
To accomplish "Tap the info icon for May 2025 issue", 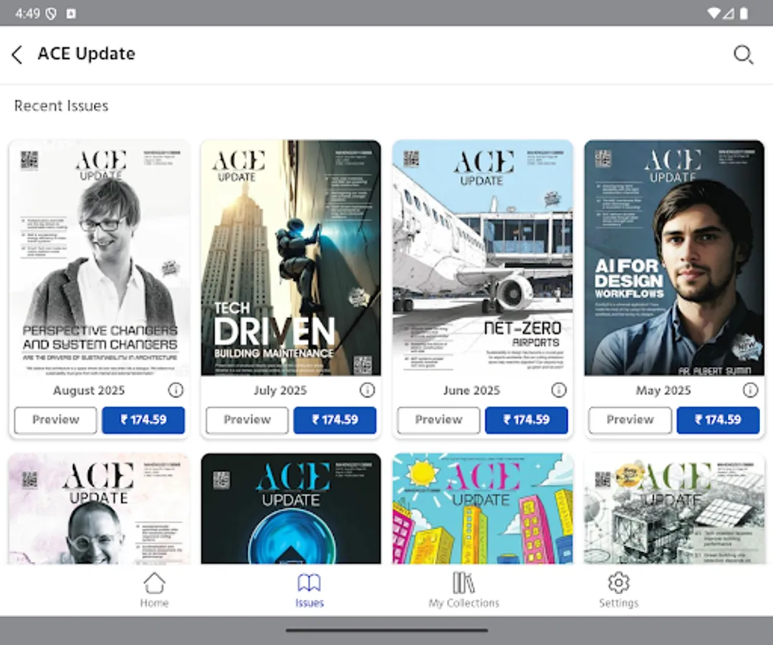I will tap(750, 390).
